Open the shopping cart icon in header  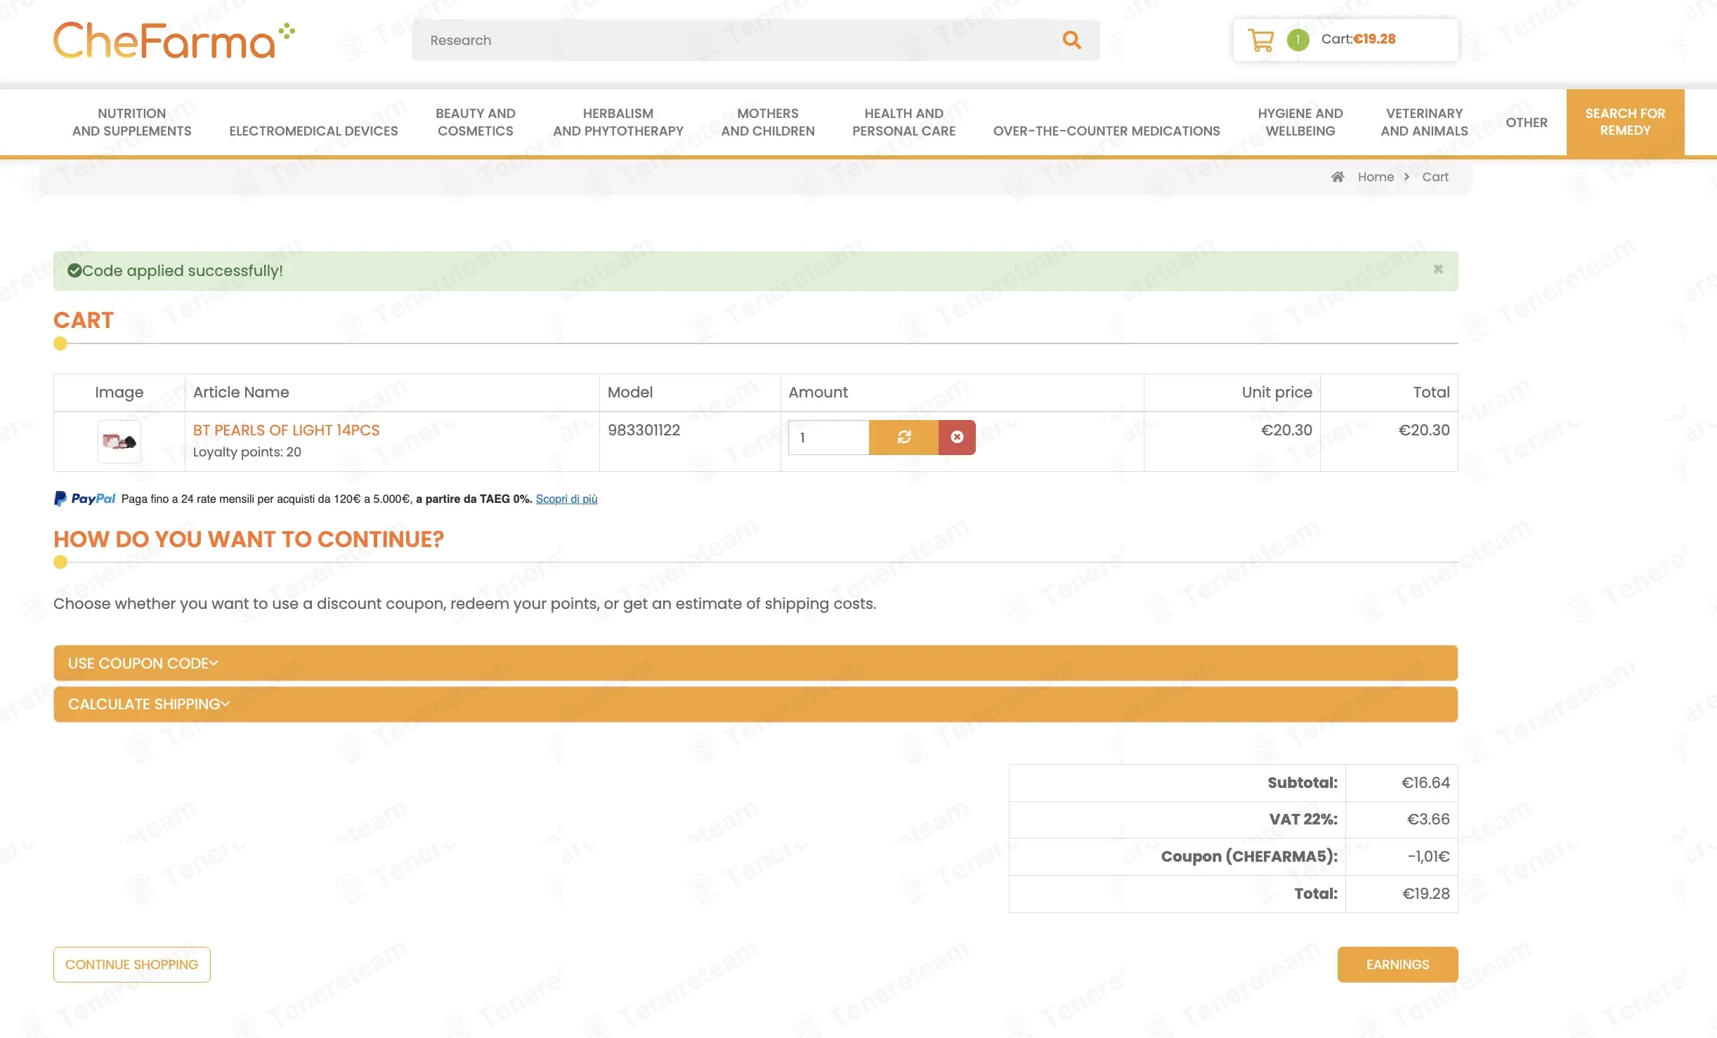click(1261, 40)
